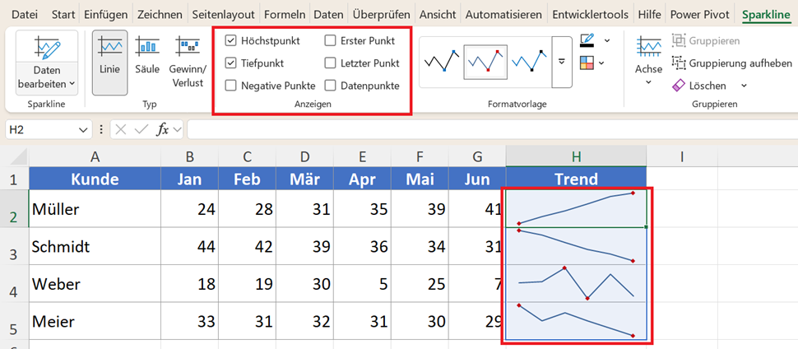798x349 pixels.
Task: Enable the Negative Punkte checkbox
Action: click(230, 86)
